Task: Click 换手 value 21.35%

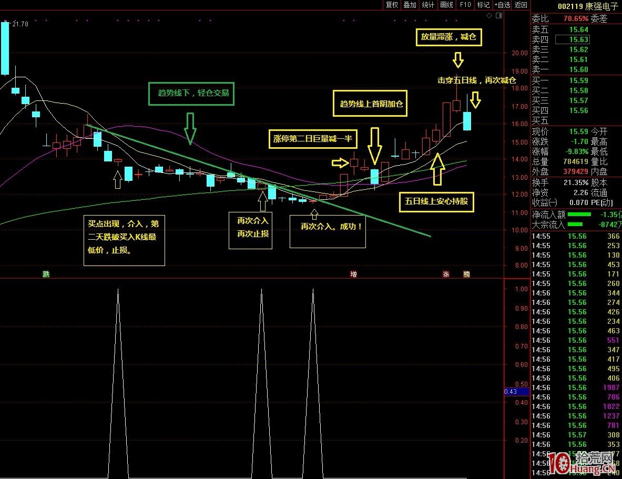Action: coord(576,182)
